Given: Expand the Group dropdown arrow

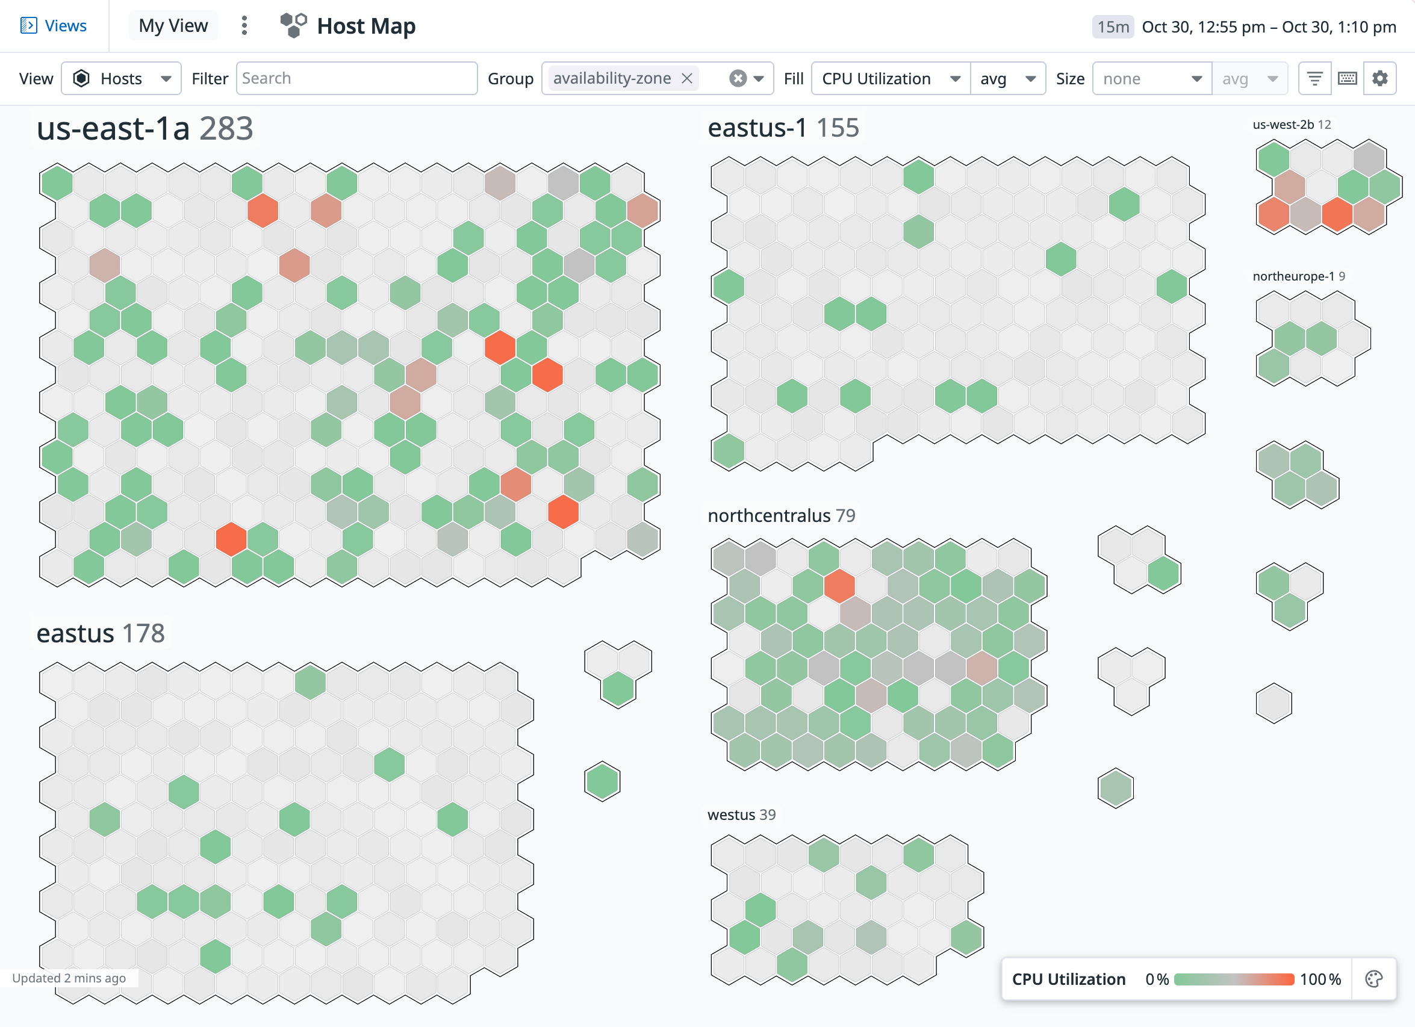Looking at the screenshot, I should click(x=759, y=79).
